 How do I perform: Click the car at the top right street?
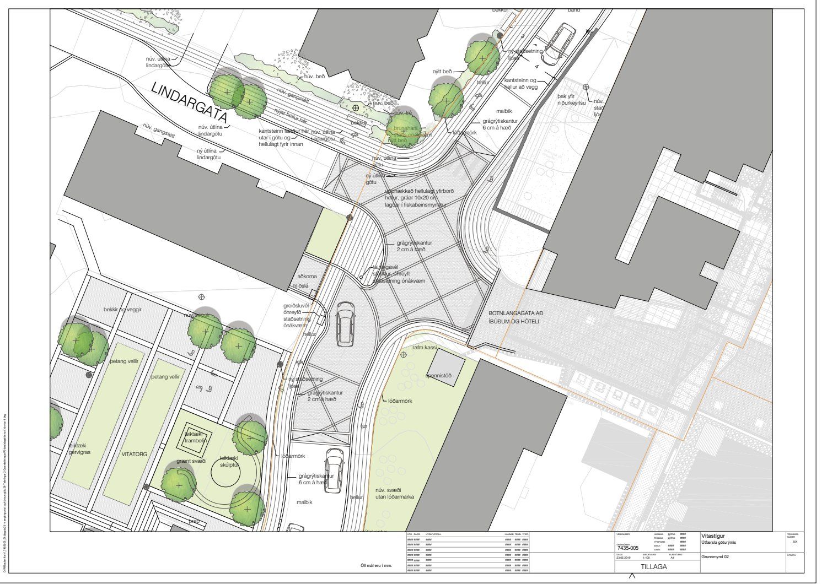[559, 40]
